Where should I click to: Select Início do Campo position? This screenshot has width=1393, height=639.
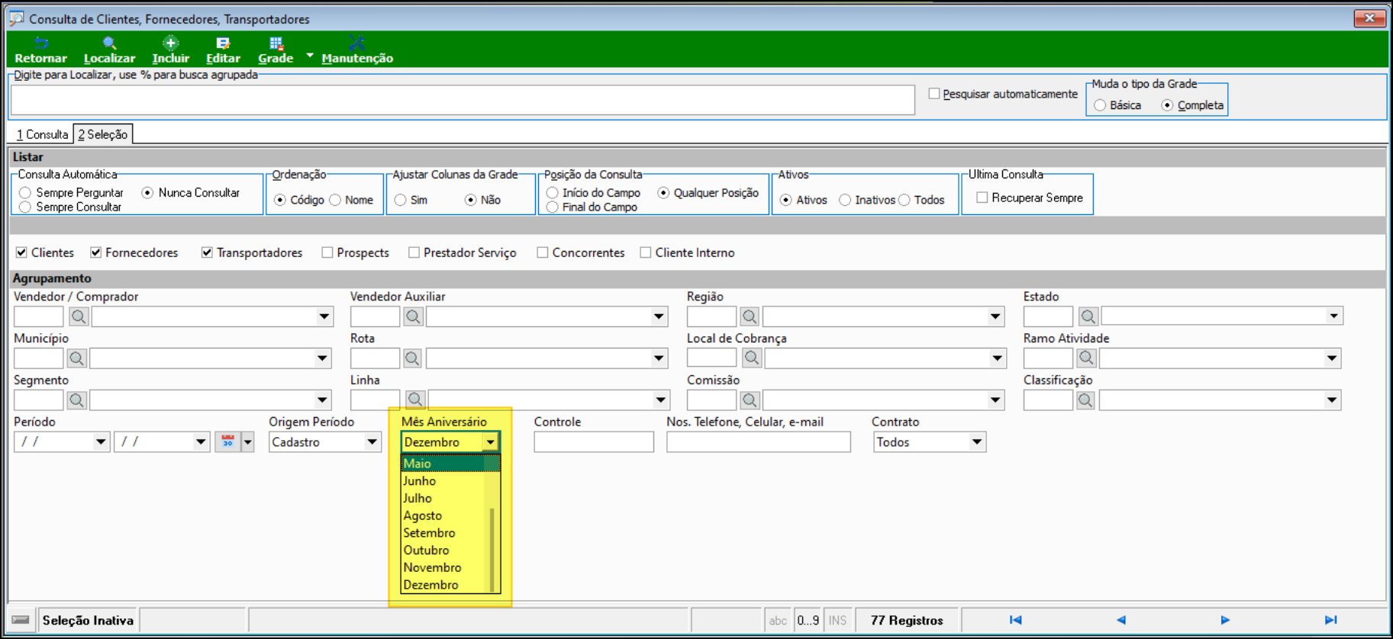pos(552,193)
